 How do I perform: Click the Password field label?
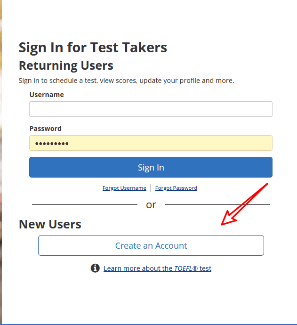click(45, 129)
